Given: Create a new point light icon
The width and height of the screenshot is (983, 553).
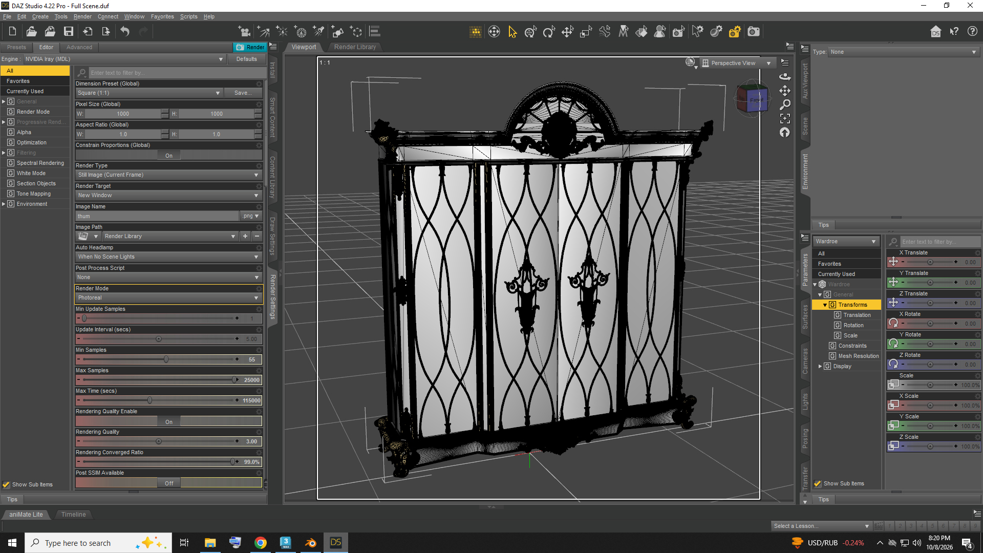Looking at the screenshot, I should click(282, 32).
